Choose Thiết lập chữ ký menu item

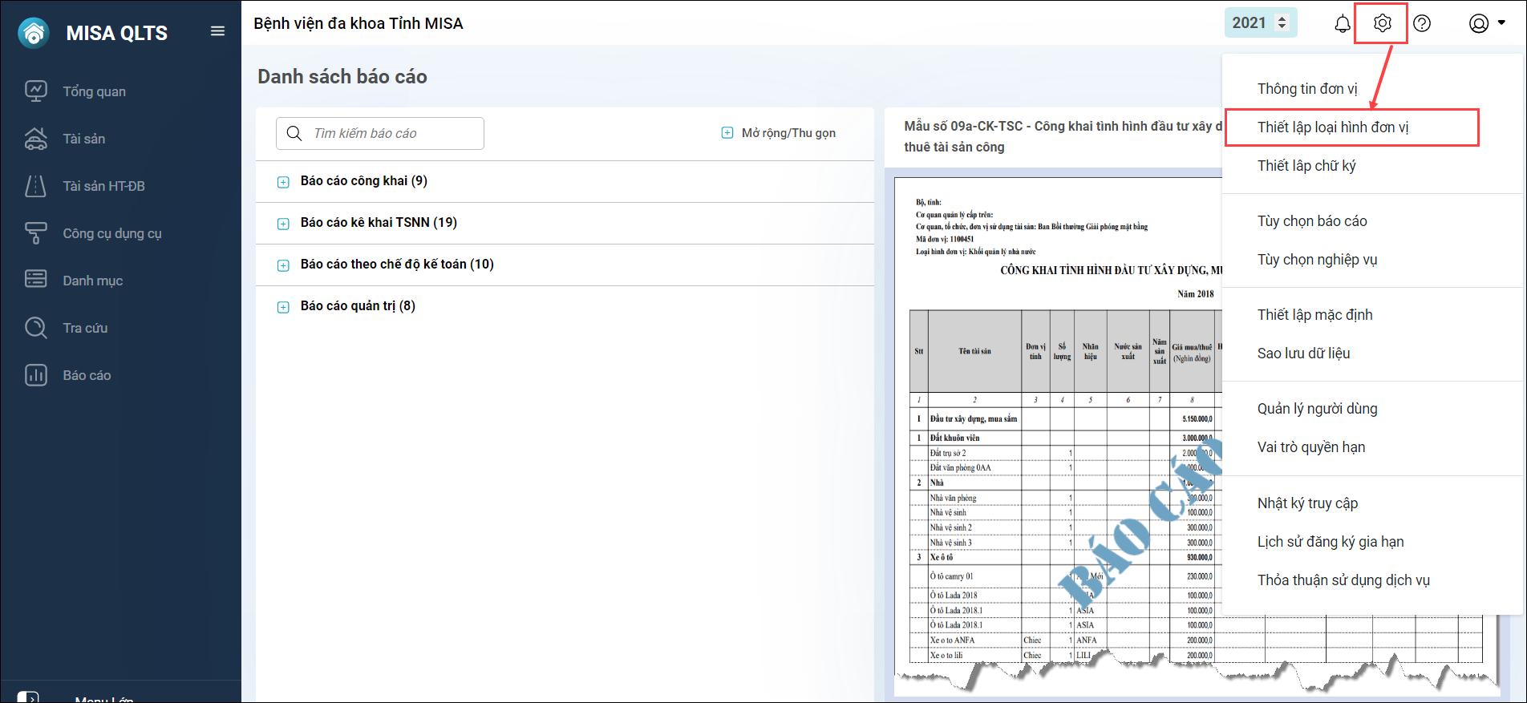tap(1306, 166)
